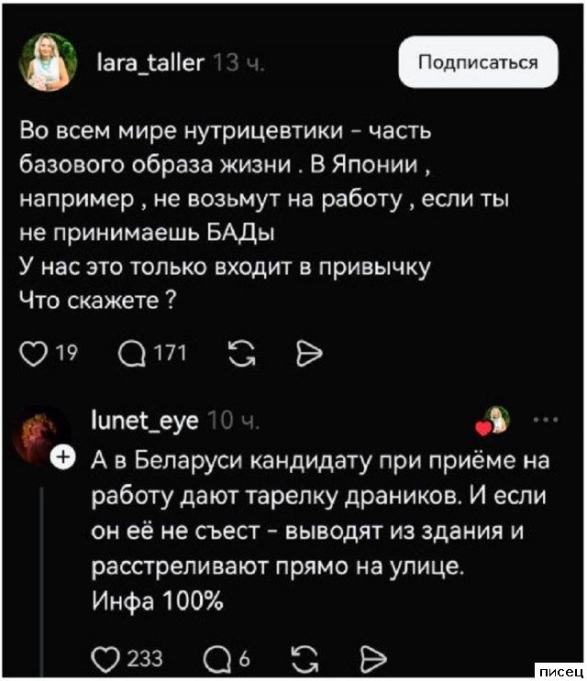Viewport: 587px width, 681px height.
Task: Open lunet_eye username profile link
Action: [147, 421]
